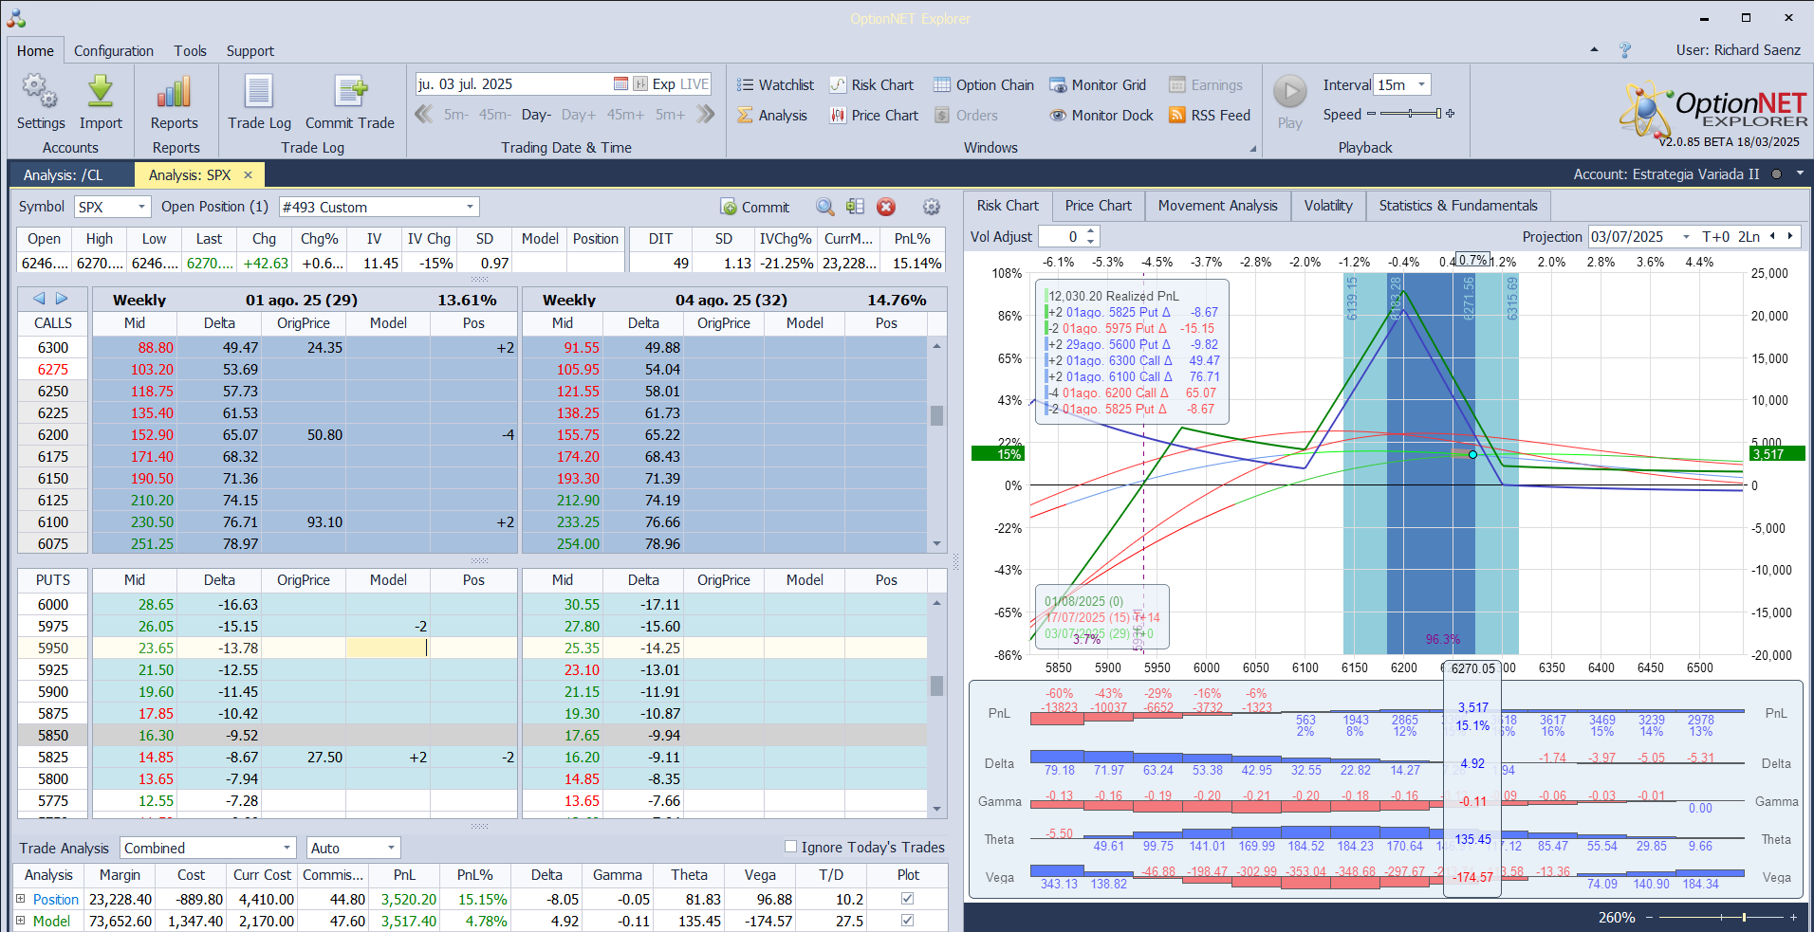Click the 2Ln projection lines option
The height and width of the screenshot is (932, 1814).
click(1749, 237)
